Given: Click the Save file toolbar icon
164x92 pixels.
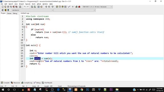Looking at the screenshot, I should (8, 7).
